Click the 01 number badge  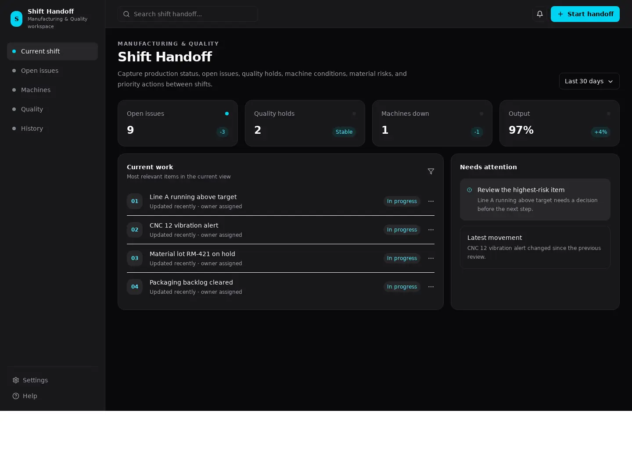pyautogui.click(x=135, y=201)
